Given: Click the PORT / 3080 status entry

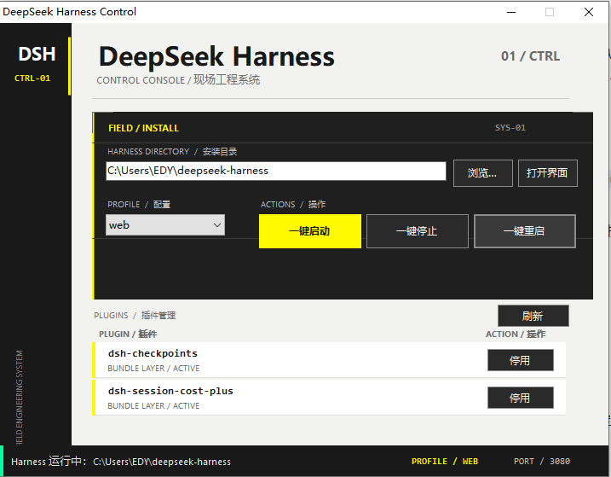Looking at the screenshot, I should pos(542,462).
